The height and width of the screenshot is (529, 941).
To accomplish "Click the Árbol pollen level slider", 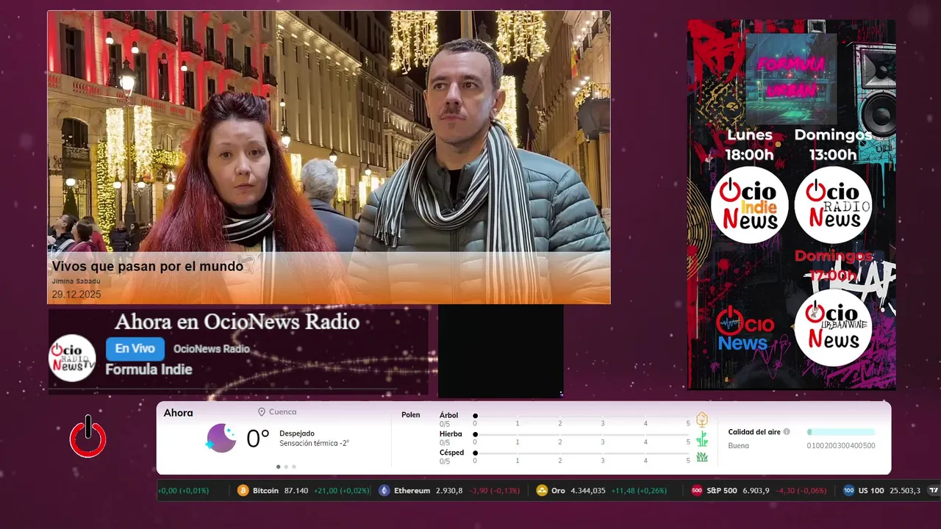I will [582, 416].
